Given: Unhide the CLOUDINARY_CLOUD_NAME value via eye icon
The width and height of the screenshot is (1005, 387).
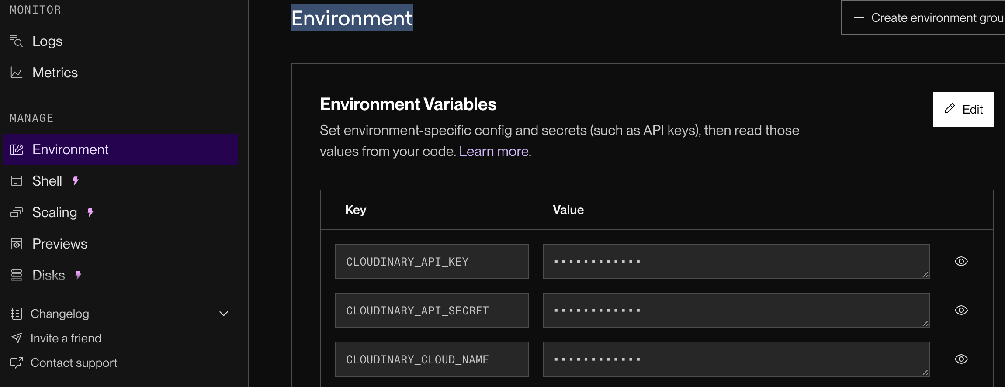Looking at the screenshot, I should click(961, 359).
